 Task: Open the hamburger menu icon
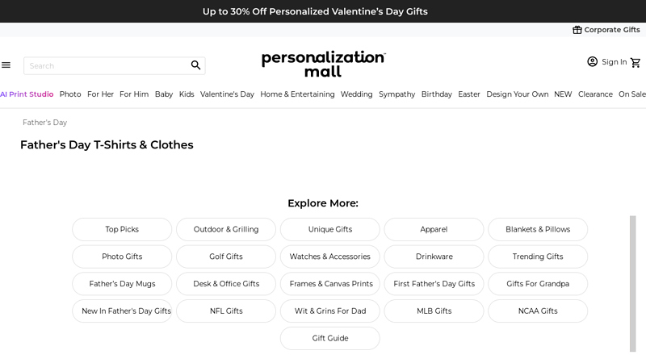coord(6,65)
